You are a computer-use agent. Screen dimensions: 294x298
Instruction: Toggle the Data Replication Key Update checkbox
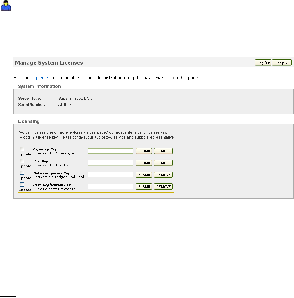point(22,184)
